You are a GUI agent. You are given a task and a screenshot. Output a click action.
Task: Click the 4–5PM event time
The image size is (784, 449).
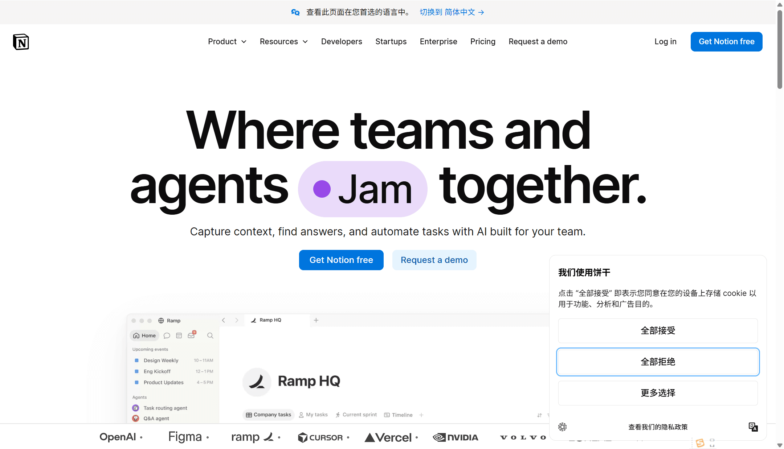[205, 383]
